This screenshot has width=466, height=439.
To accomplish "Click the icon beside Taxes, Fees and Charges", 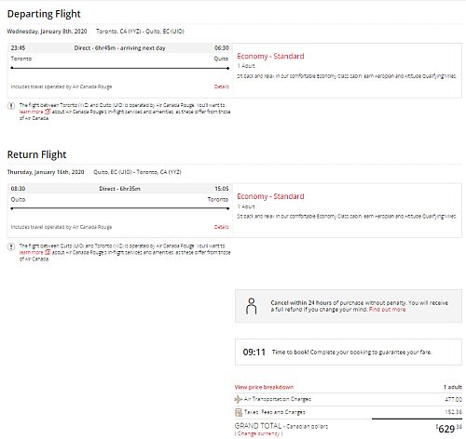I will [239, 412].
